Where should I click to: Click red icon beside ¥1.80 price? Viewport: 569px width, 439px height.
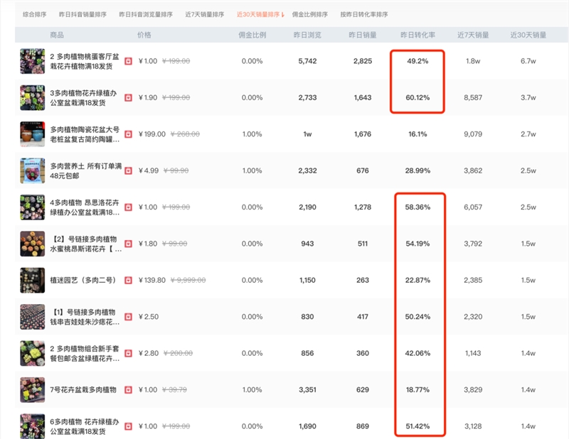click(129, 244)
